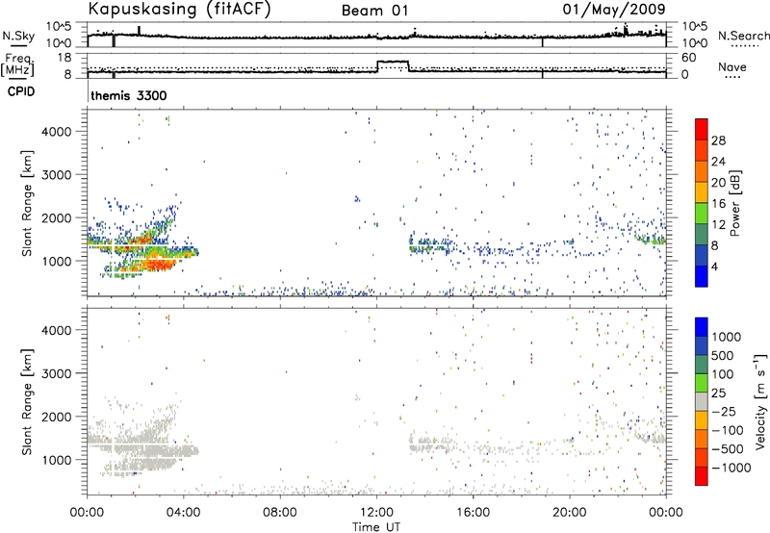Click the -25 tick on velocity scale

724,411
